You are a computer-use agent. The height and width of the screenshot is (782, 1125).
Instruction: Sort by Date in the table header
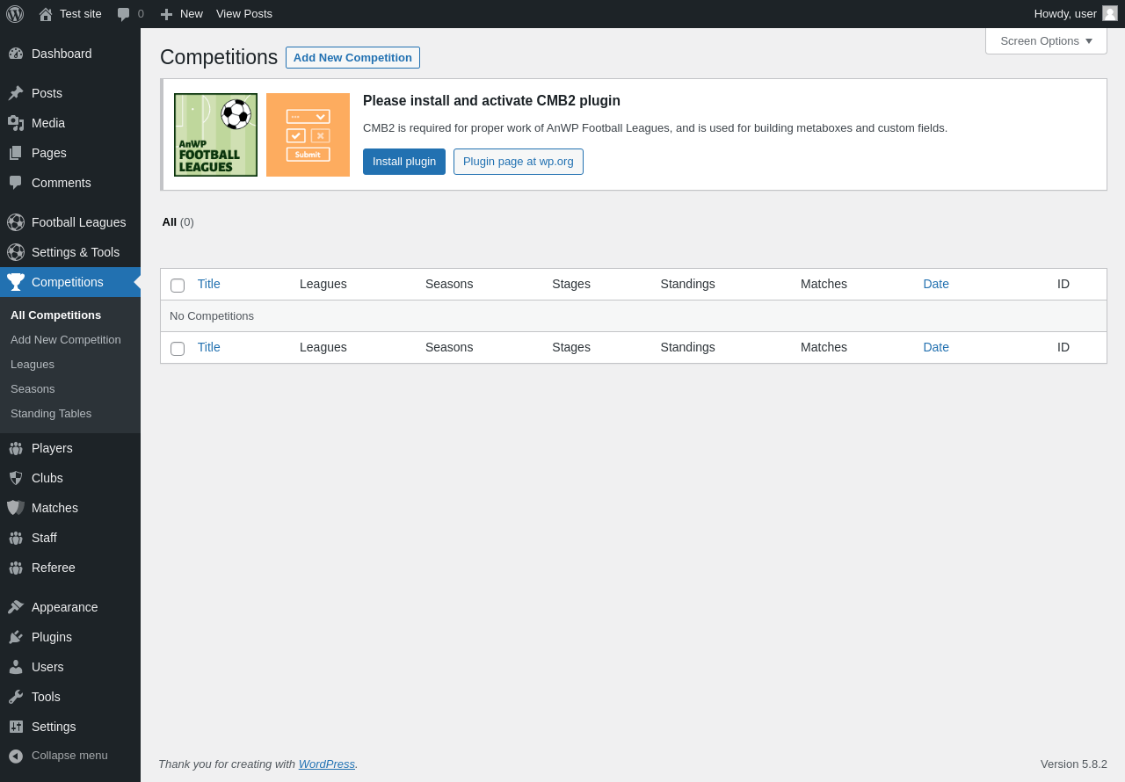pyautogui.click(x=936, y=284)
